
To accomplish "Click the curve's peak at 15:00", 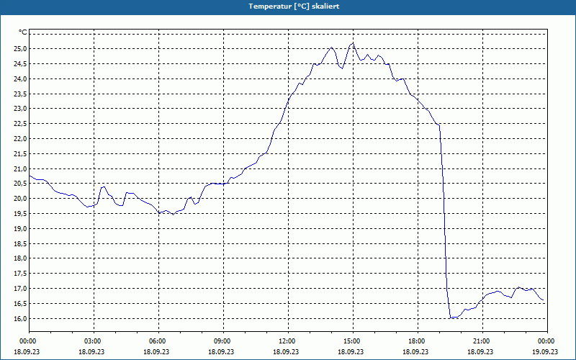I will click(x=353, y=43).
